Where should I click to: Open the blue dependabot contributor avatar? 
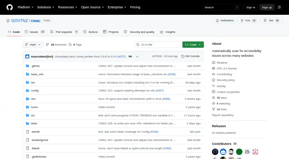pyautogui.click(x=223, y=152)
